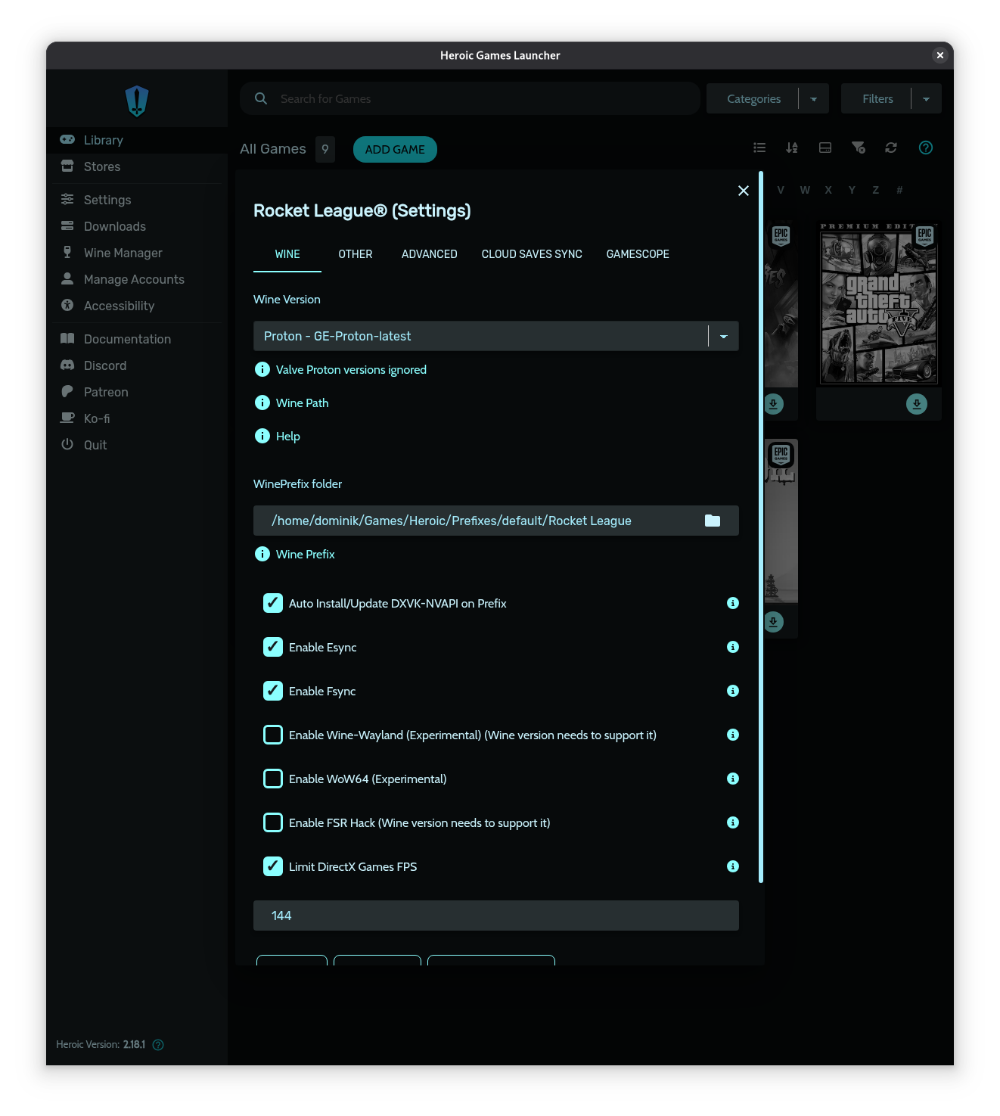The image size is (1000, 1116).
Task: Switch to the ADVANCED tab
Action: click(x=430, y=254)
